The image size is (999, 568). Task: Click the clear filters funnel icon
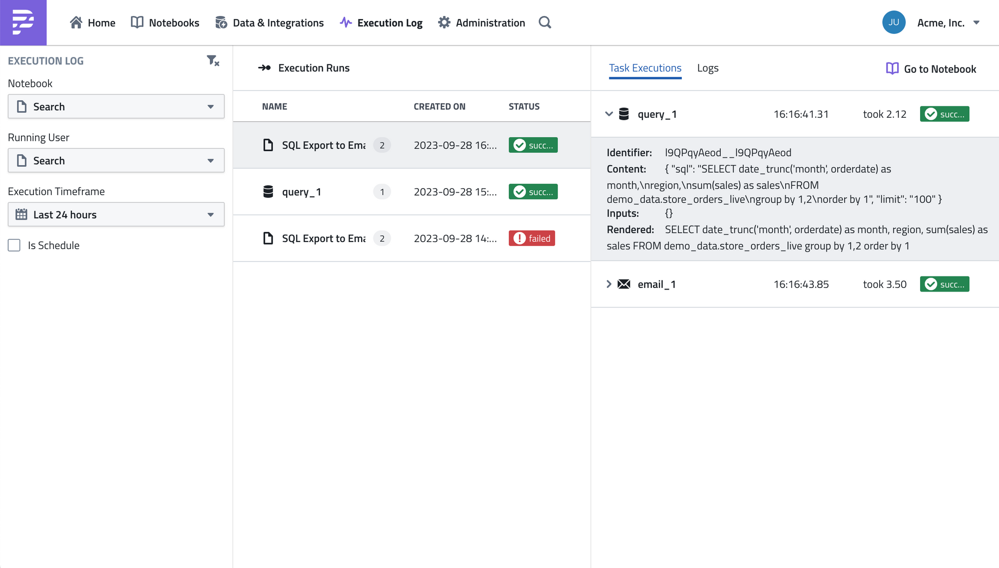tap(213, 61)
